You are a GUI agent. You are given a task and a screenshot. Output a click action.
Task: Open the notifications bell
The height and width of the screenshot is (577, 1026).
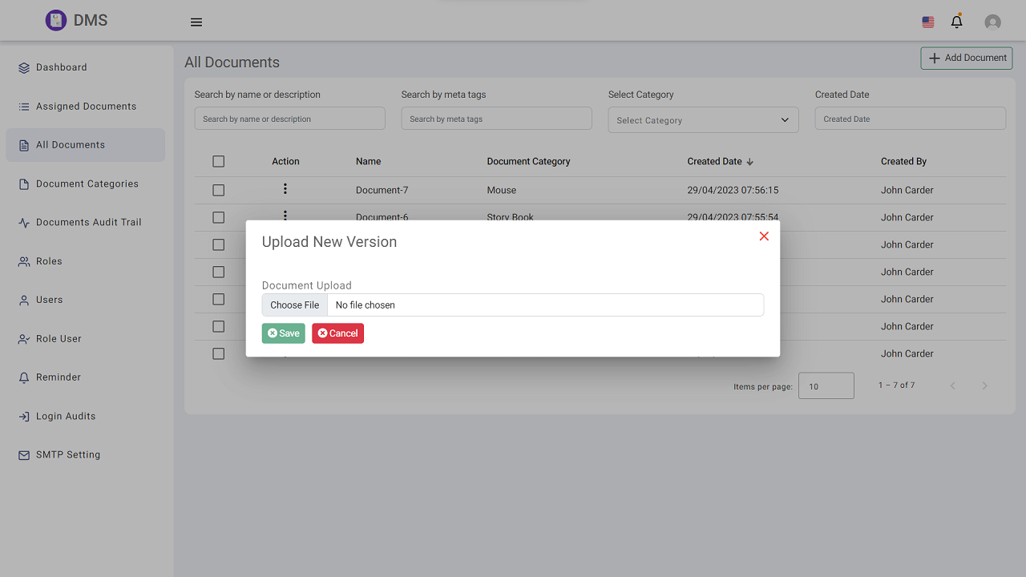click(956, 22)
